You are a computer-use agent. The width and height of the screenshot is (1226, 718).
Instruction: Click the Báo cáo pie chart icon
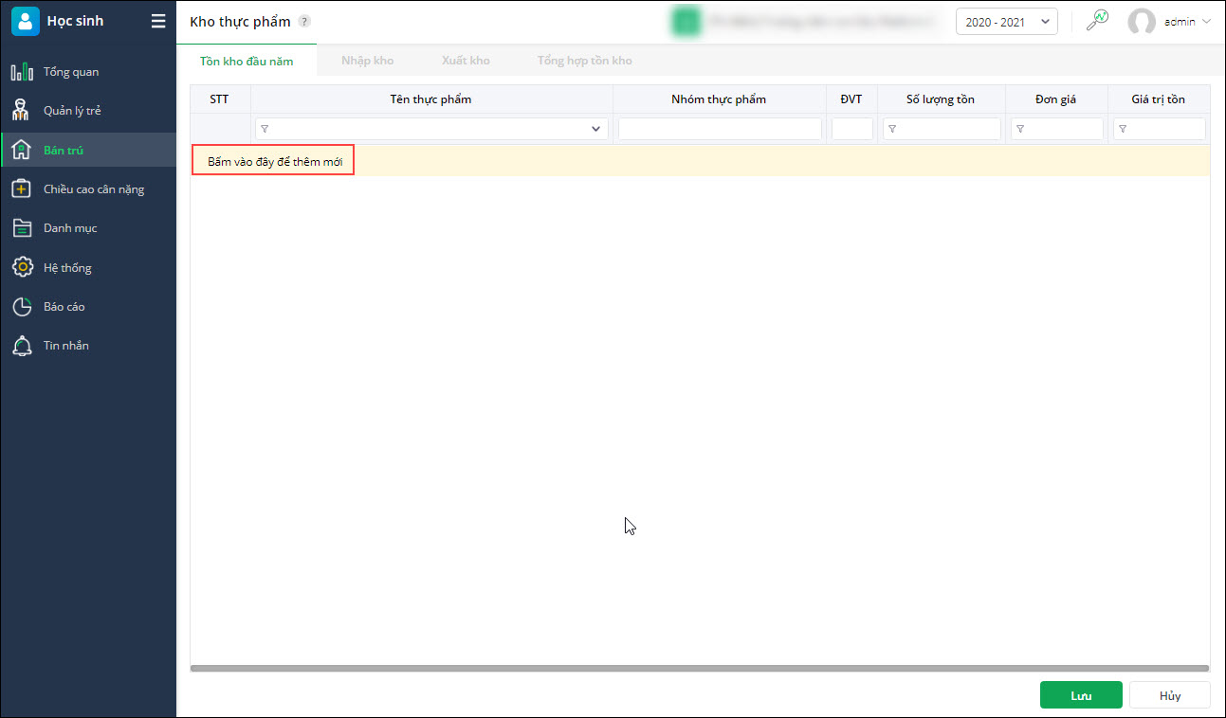pyautogui.click(x=22, y=307)
